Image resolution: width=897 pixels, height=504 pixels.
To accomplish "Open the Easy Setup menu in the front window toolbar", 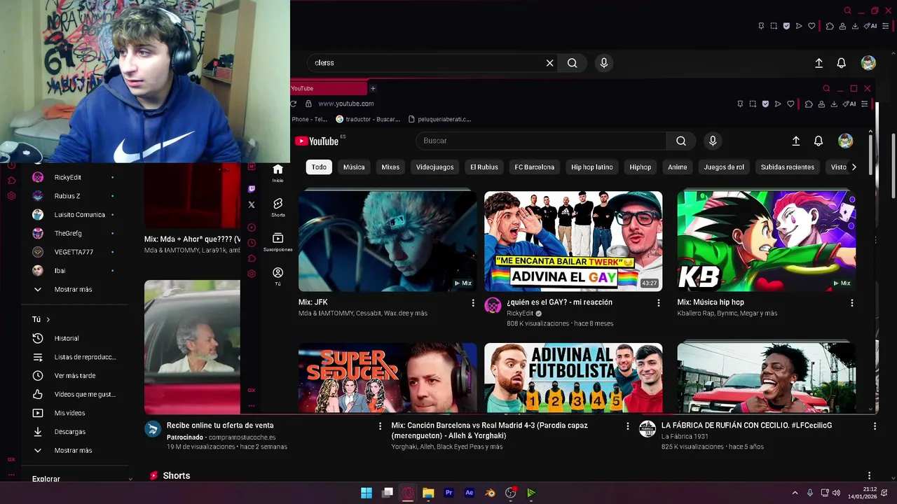I will 864,104.
